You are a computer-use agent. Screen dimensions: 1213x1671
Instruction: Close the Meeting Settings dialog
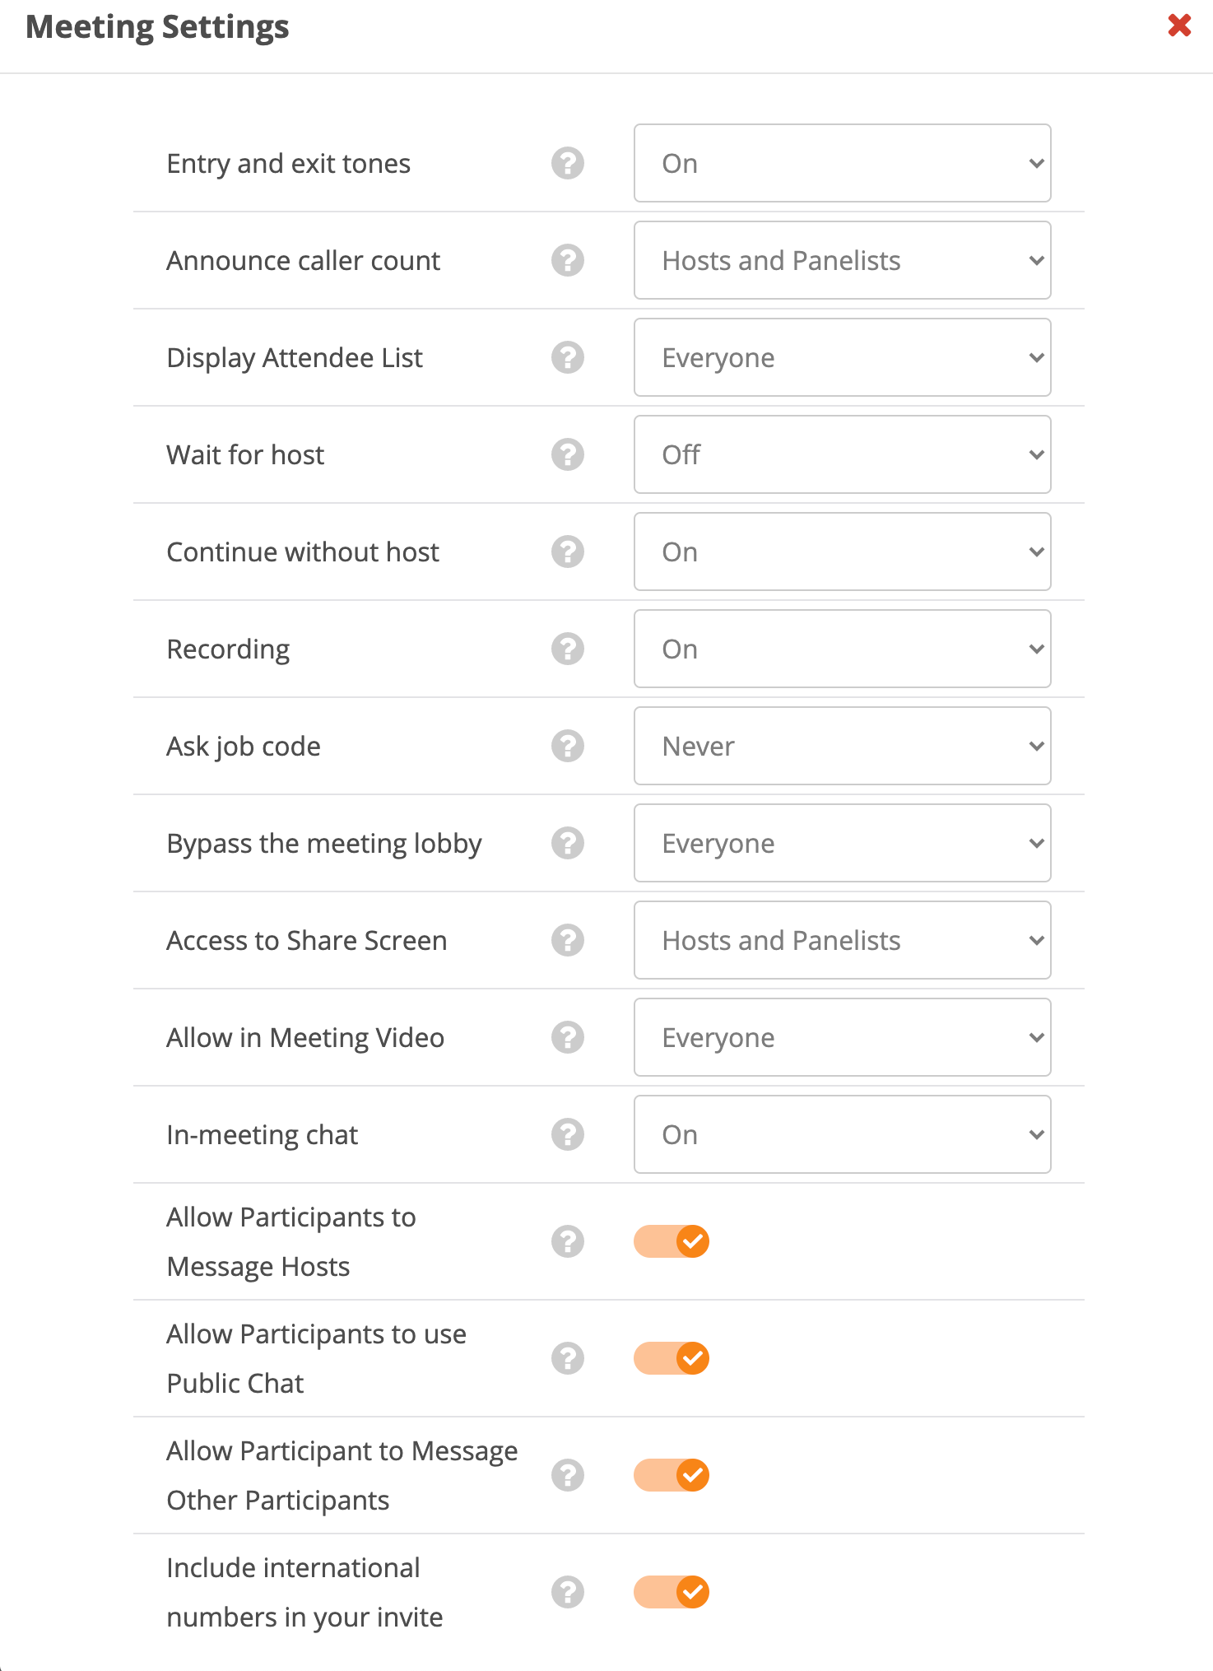[1179, 26]
